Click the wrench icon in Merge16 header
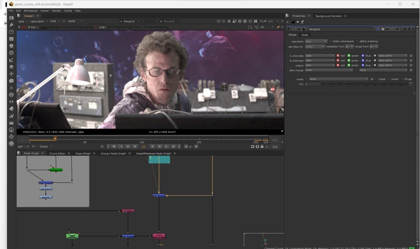This screenshot has height=249, width=420. click(304, 29)
